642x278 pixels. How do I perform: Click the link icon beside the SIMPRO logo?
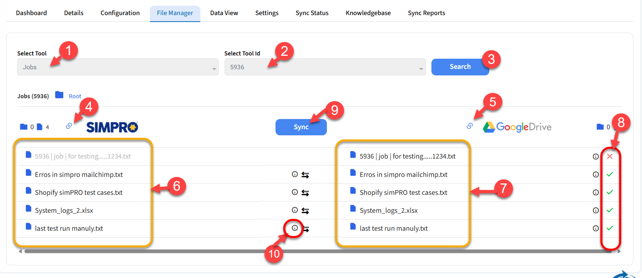69,126
